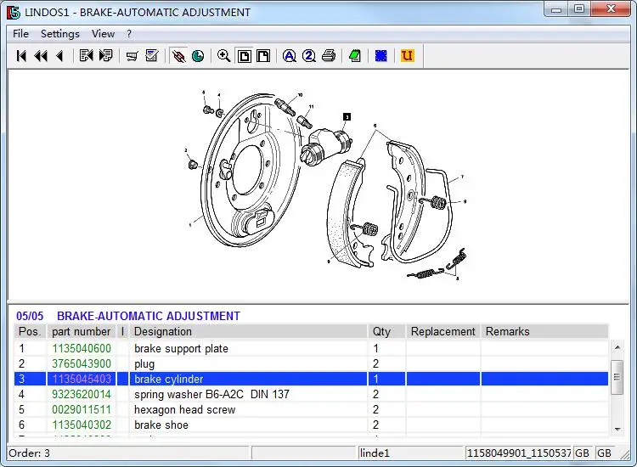This screenshot has height=467, width=637.
Task: Click the magnifier zoom-in icon
Action: (224, 56)
